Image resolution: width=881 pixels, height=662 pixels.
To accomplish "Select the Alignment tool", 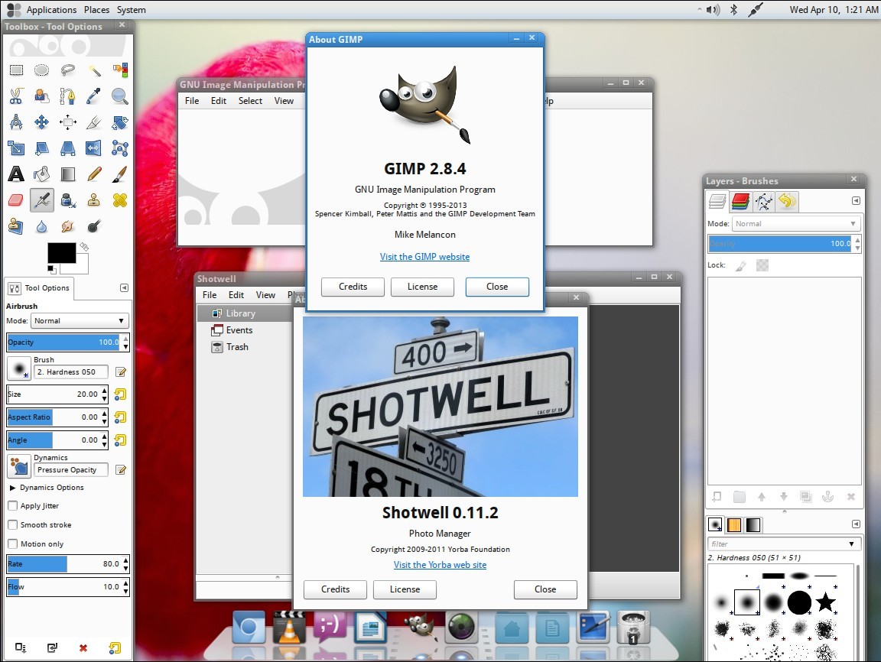I will (68, 122).
